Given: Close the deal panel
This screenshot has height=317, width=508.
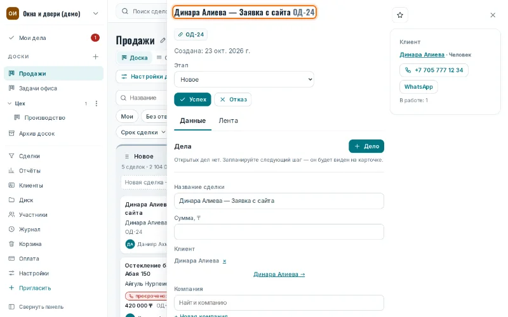Looking at the screenshot, I should (493, 15).
